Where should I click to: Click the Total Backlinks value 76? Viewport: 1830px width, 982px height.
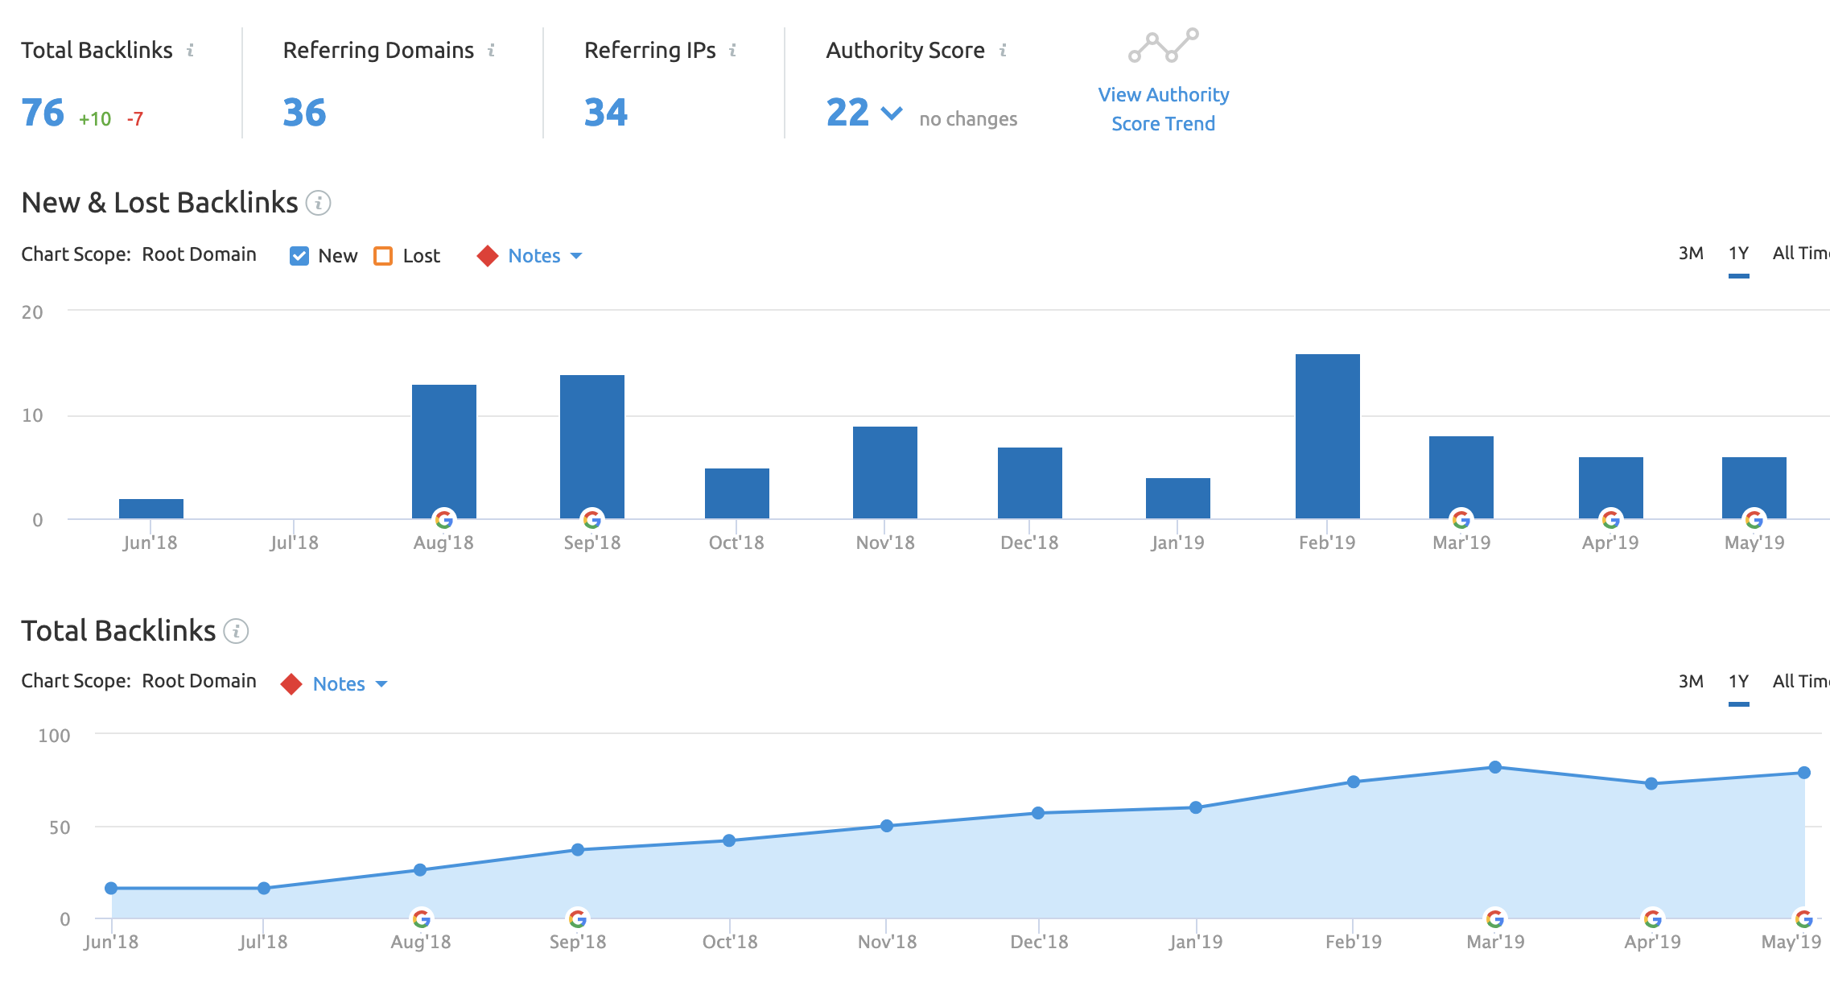click(43, 113)
